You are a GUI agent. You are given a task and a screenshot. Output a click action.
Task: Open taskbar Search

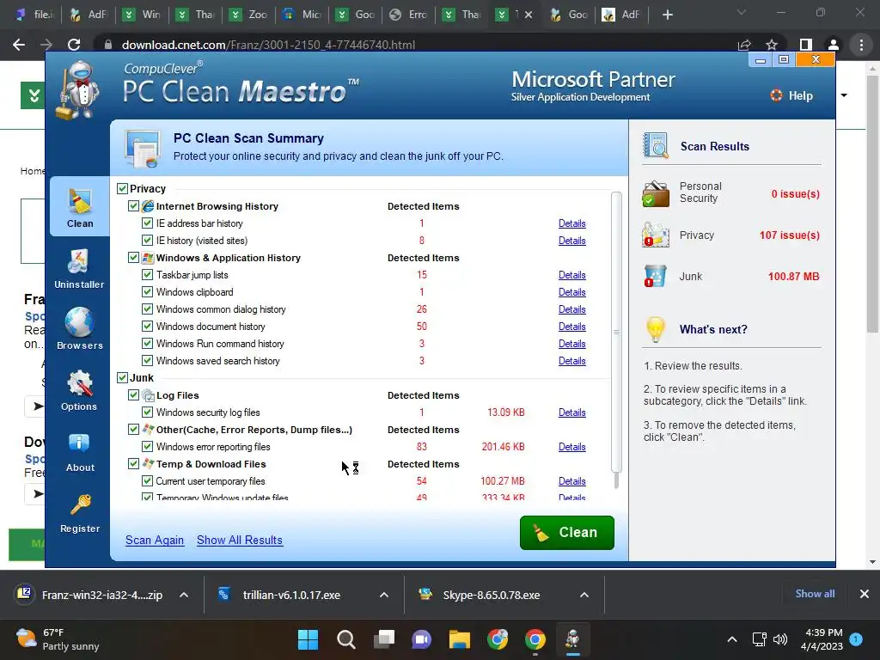click(x=345, y=639)
